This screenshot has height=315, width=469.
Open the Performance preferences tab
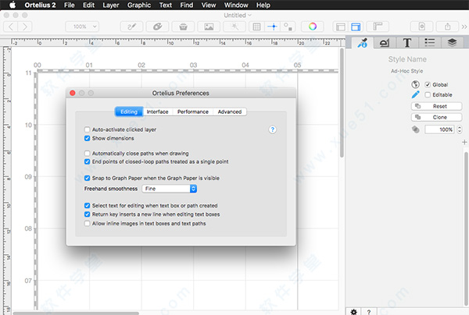(193, 111)
